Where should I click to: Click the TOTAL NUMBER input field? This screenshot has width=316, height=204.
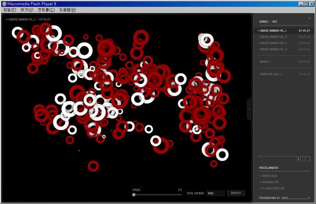pyautogui.click(x=215, y=193)
